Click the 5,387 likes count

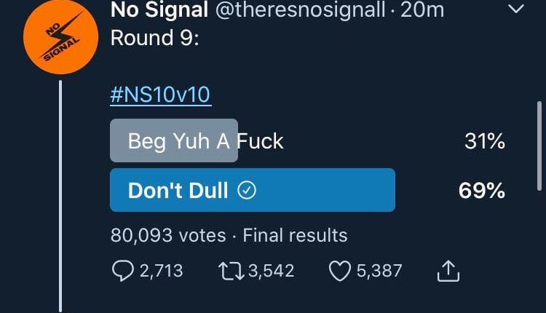(379, 272)
